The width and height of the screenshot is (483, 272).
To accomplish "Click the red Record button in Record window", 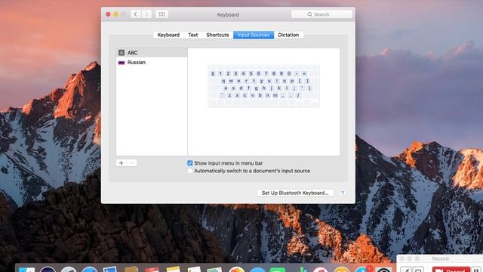I will tap(451, 270).
